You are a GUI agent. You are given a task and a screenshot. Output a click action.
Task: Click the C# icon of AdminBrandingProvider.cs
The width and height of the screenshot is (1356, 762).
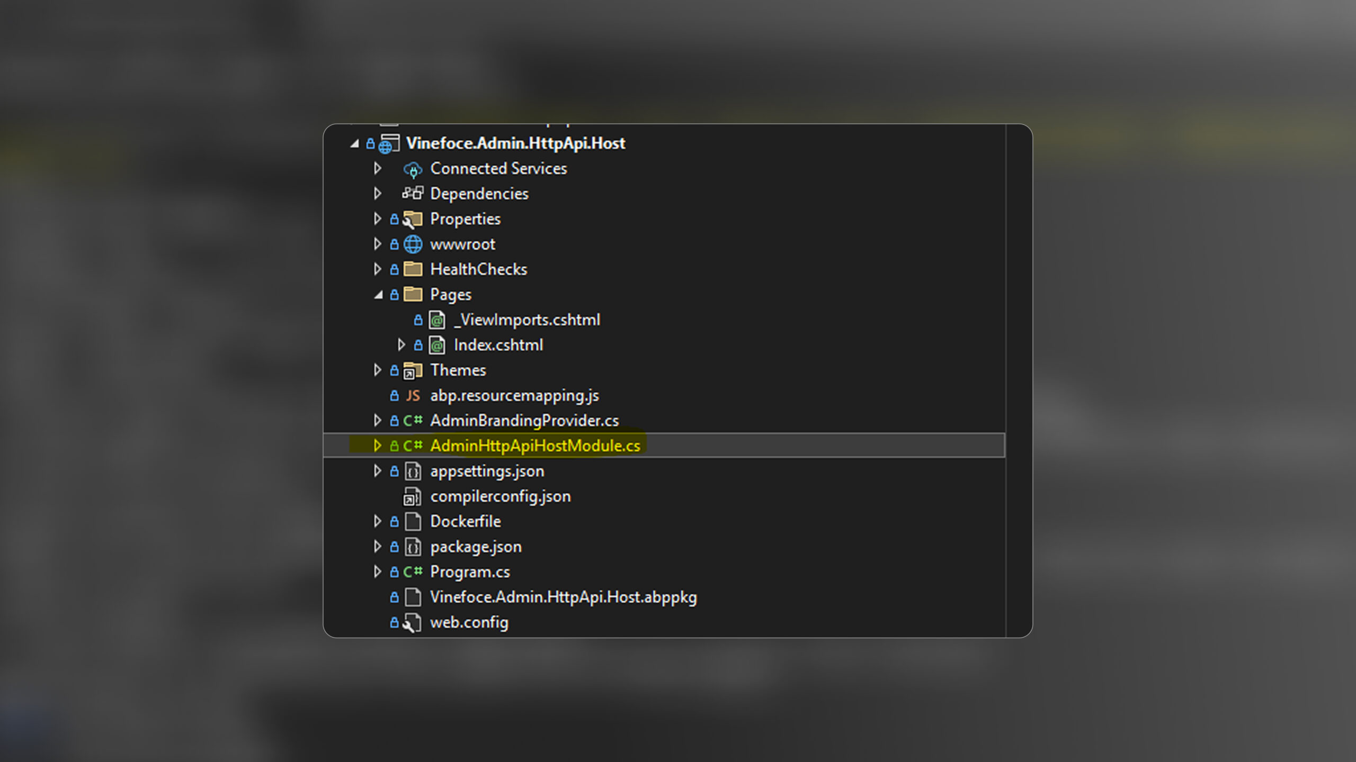(413, 421)
